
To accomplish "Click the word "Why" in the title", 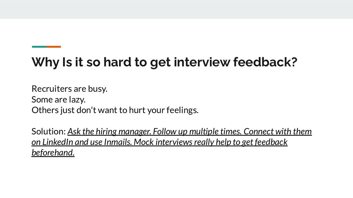I will point(45,62).
